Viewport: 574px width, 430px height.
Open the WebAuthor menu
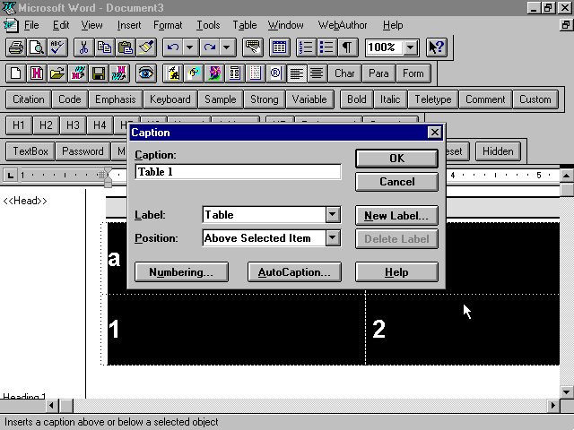point(343,25)
